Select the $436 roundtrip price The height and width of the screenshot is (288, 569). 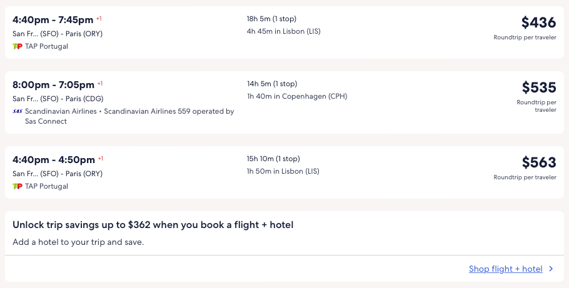(x=538, y=23)
